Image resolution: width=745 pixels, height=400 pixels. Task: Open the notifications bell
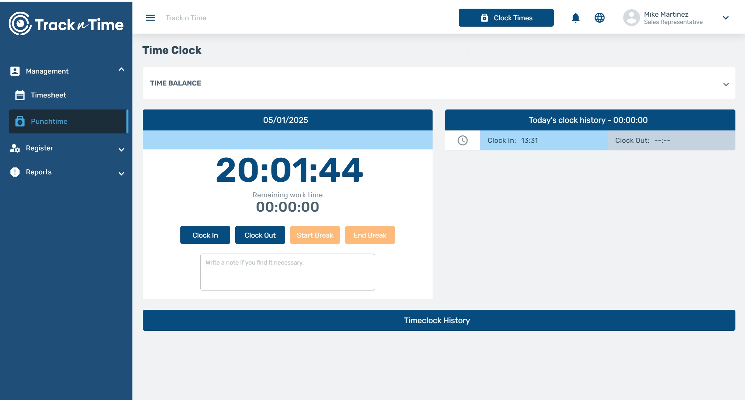[x=575, y=18]
